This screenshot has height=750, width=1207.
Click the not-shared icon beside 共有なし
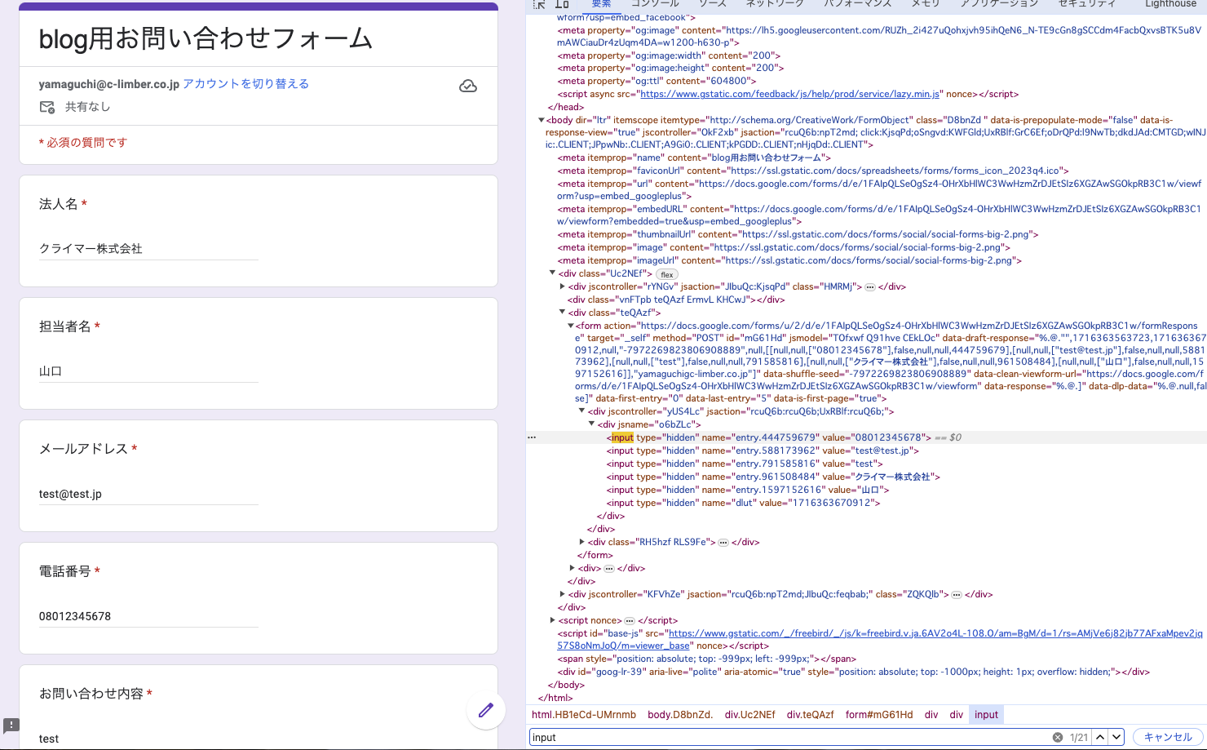47,107
